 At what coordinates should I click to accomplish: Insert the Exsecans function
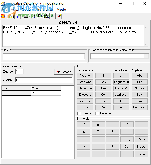click(85, 95)
